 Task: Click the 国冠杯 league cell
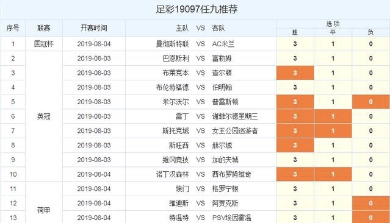coord(44,44)
